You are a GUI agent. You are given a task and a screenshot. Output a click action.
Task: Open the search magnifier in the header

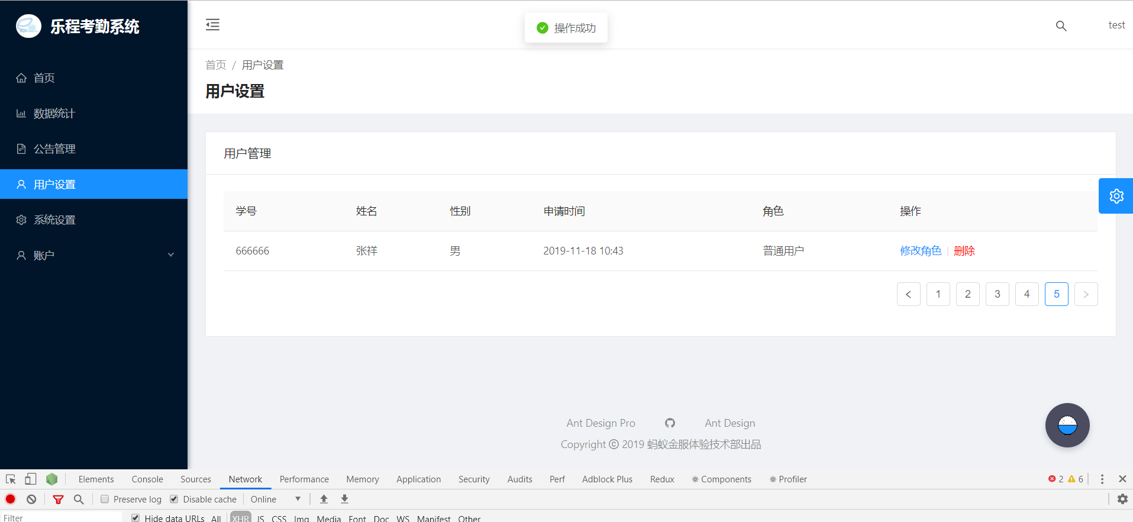(x=1061, y=26)
